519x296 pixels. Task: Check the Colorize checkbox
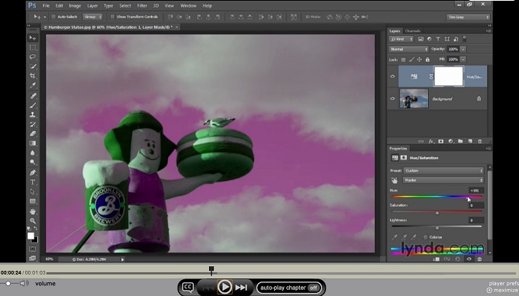click(425, 237)
